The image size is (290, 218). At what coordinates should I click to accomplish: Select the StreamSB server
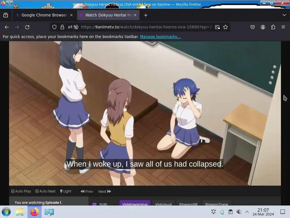188,203
